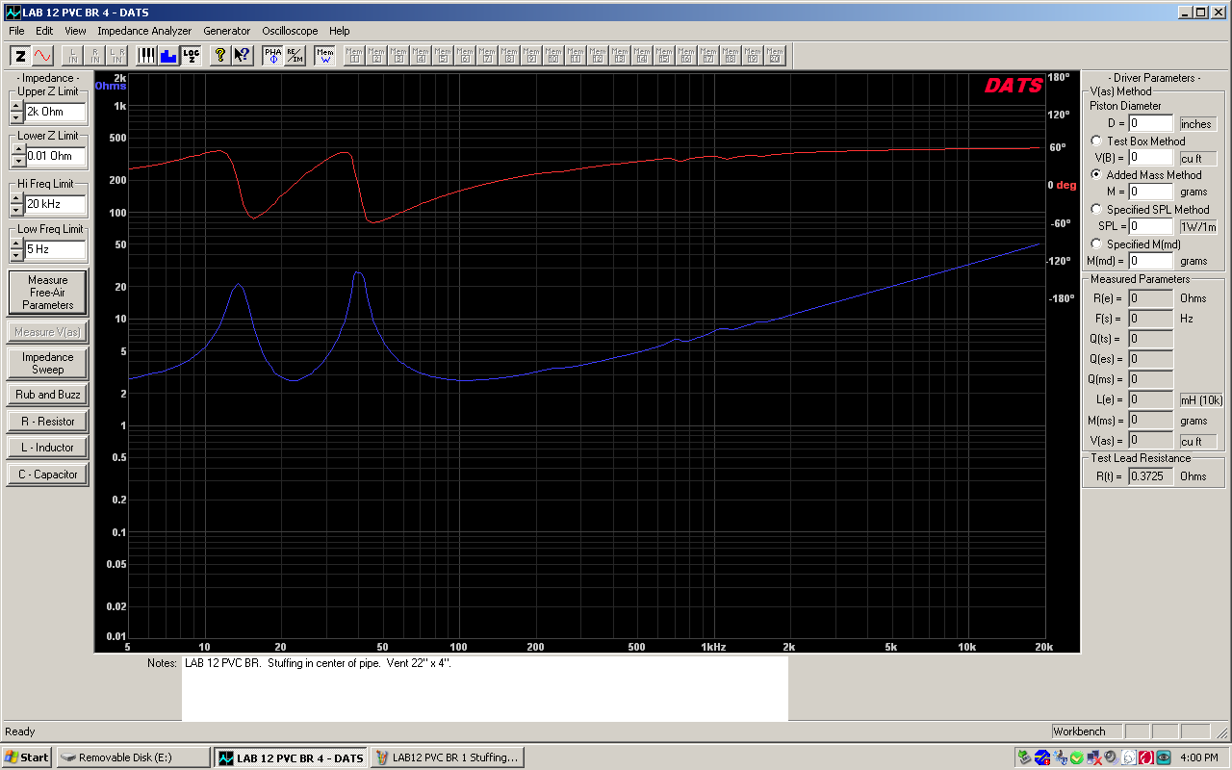Decrease Lower Z Limit with down arrow
The width and height of the screenshot is (1232, 770).
[16, 162]
